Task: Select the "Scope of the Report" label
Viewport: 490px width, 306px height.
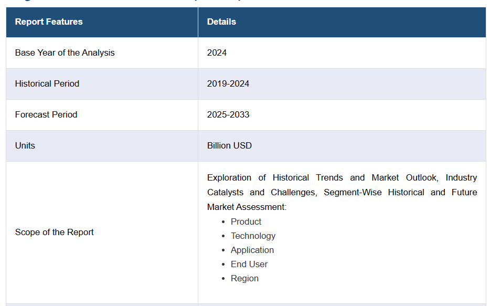Action: (x=55, y=233)
